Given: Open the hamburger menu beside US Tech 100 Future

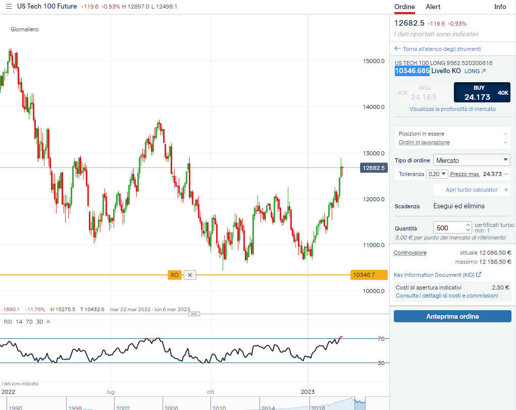Looking at the screenshot, I should (9, 7).
